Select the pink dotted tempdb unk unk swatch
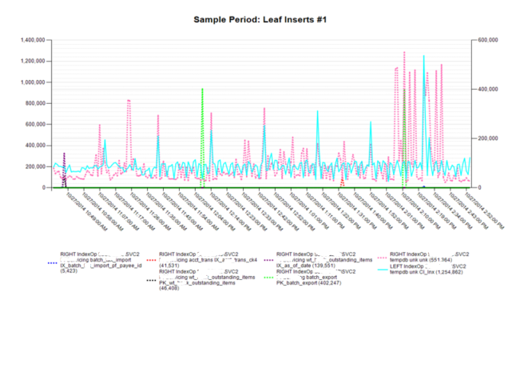 (383, 257)
